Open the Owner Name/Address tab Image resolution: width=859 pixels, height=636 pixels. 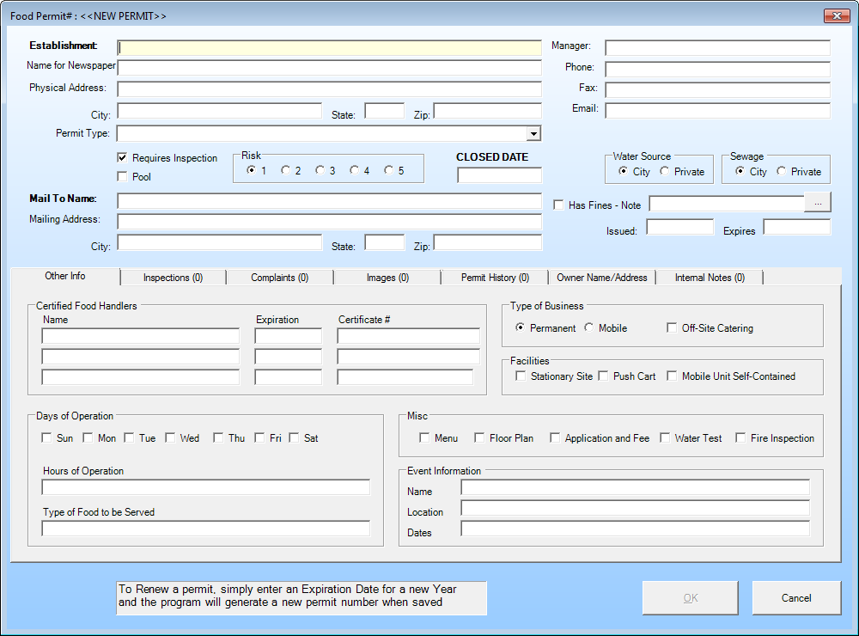(x=602, y=278)
